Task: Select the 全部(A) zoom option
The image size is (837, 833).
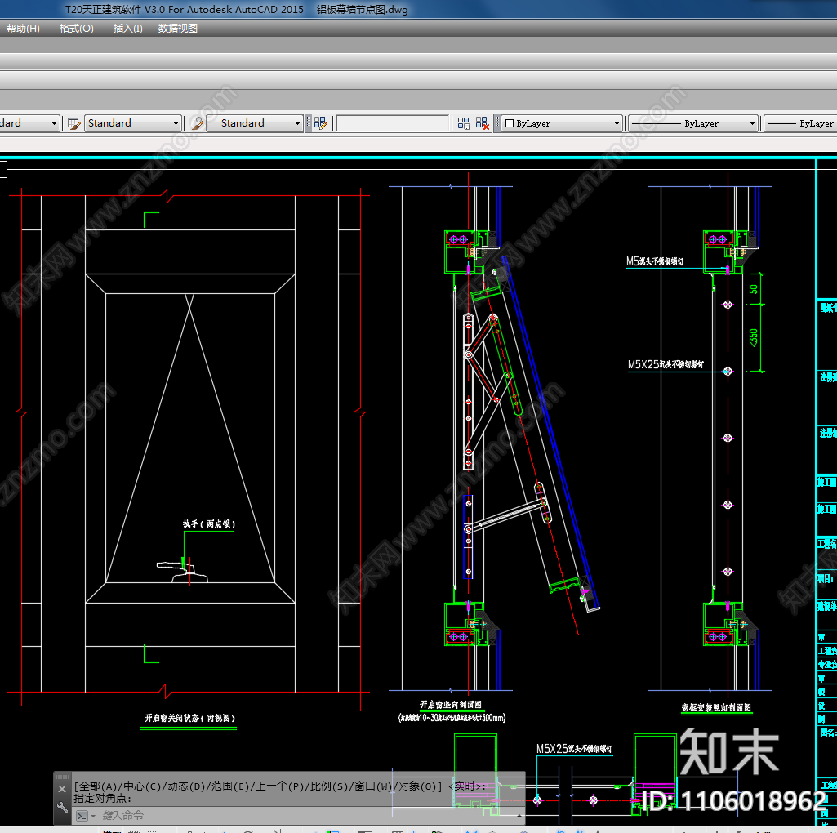Action: (x=98, y=786)
